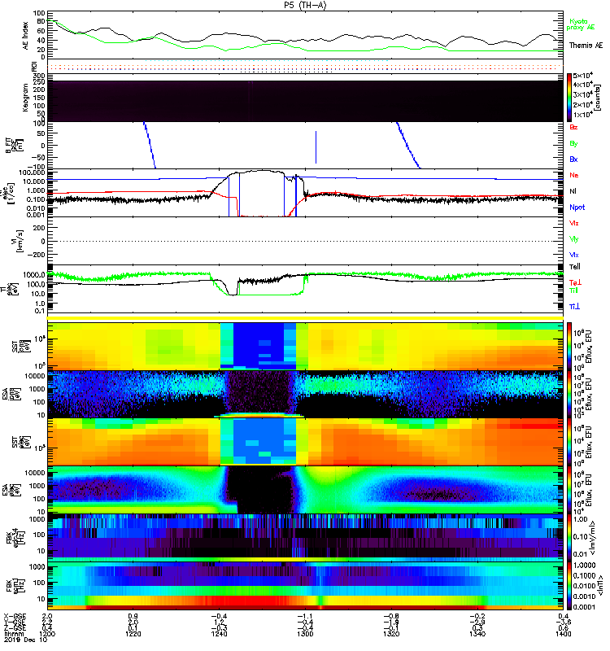Click the FBK edc34 <|mV/m|> color bar

pos(569,536)
